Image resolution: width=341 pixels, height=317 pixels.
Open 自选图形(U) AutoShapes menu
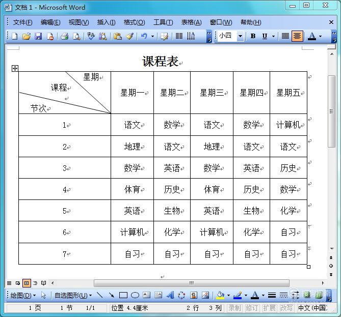coord(73,296)
